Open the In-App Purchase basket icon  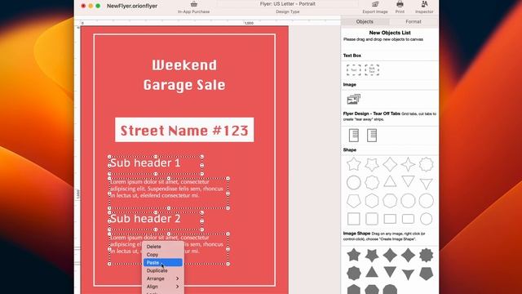pyautogui.click(x=194, y=4)
